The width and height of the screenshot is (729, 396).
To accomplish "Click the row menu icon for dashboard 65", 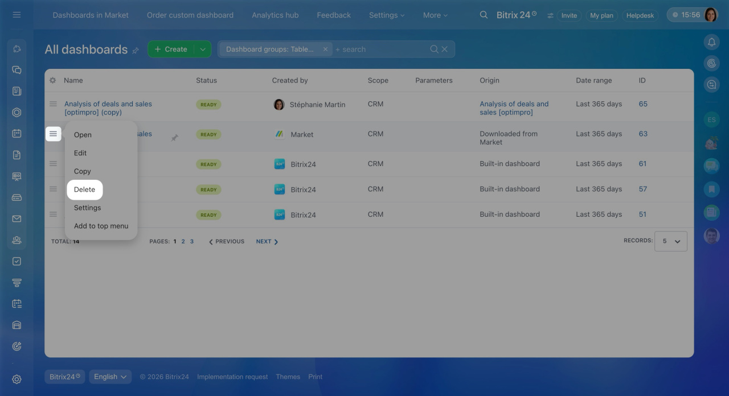I will (53, 104).
